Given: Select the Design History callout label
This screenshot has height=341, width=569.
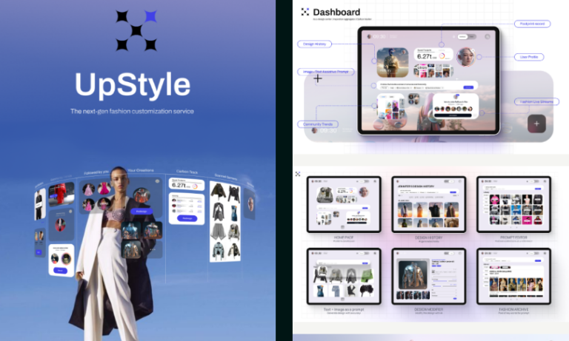Looking at the screenshot, I should click(314, 44).
